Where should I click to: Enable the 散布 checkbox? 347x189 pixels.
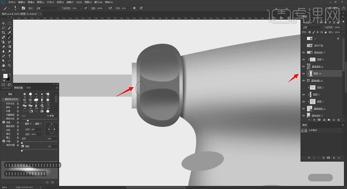[x=4, y=107]
